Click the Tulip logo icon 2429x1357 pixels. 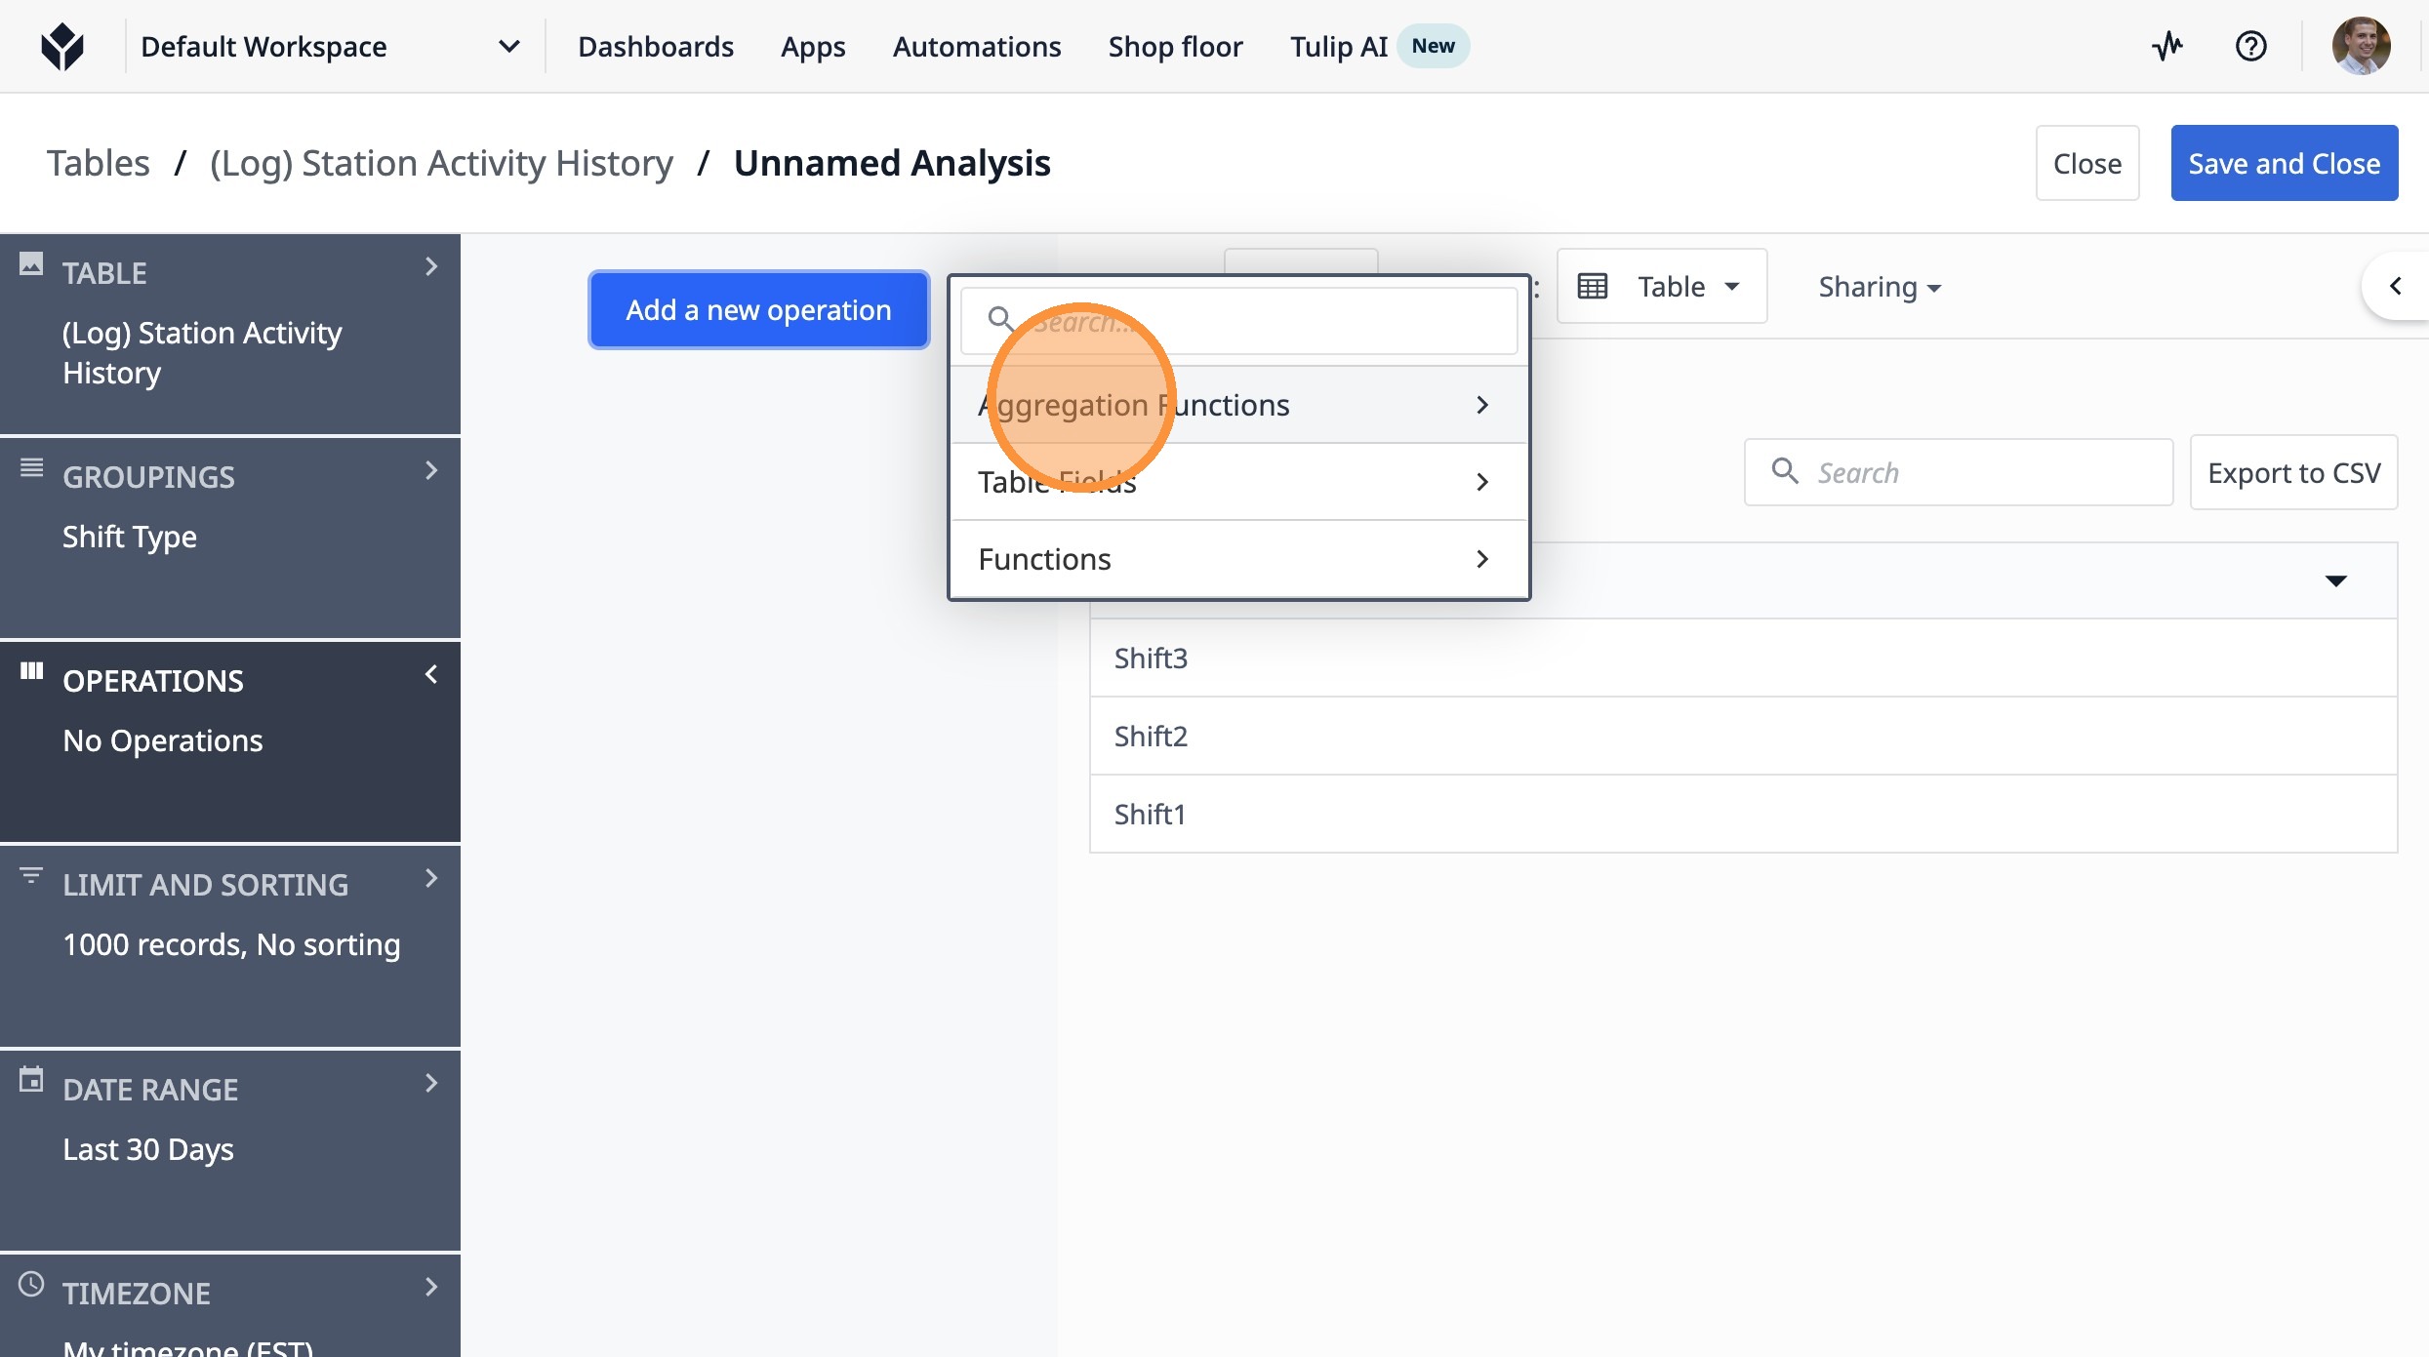point(62,46)
